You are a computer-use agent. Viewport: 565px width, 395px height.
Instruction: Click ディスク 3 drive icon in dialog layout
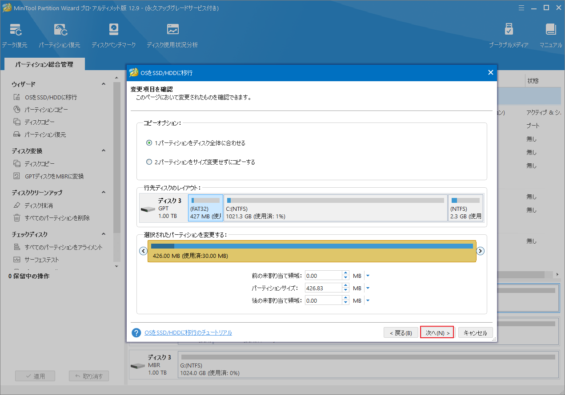coord(148,209)
